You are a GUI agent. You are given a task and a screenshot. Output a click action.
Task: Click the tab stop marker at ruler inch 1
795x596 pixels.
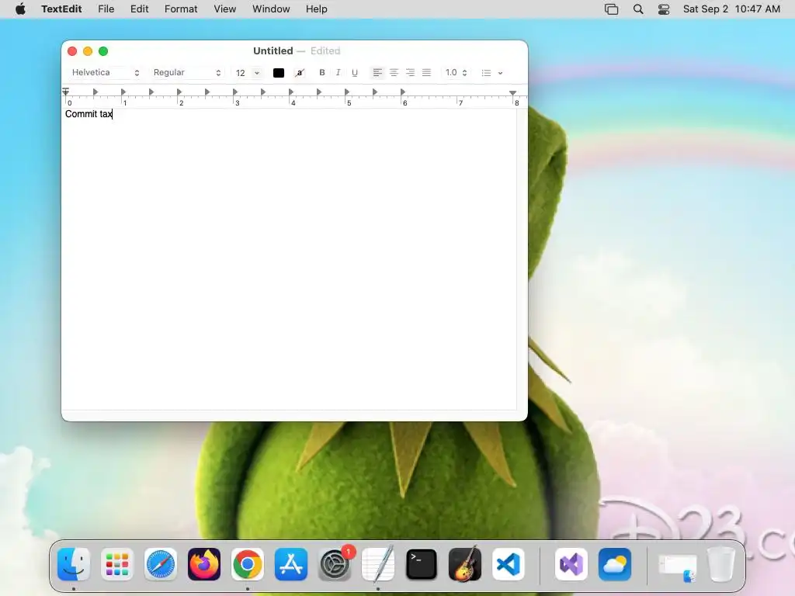tap(123, 92)
